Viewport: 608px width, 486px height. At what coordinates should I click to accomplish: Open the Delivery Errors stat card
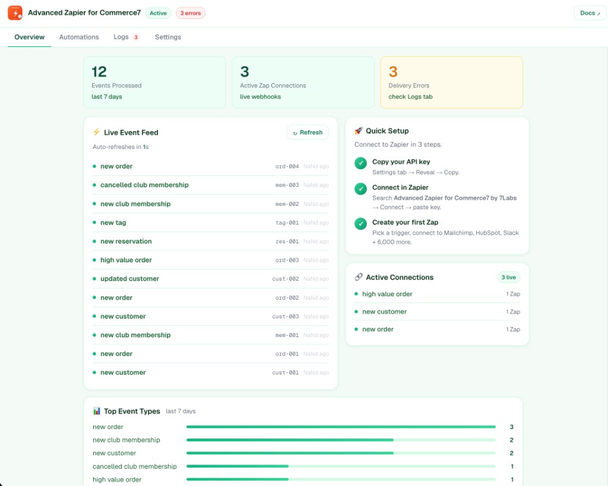click(x=451, y=82)
